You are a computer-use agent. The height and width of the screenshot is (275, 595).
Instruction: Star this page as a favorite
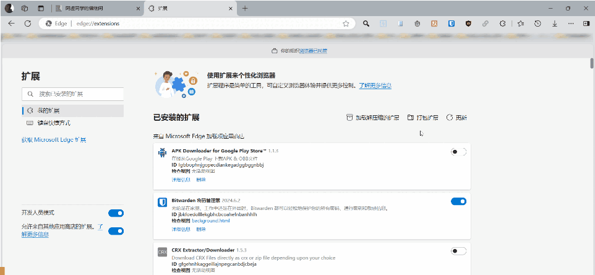(346, 24)
